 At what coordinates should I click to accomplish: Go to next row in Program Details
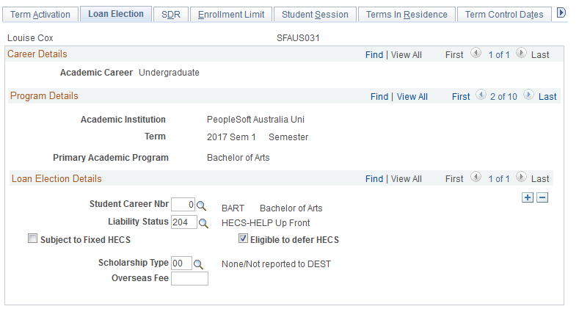526,95
